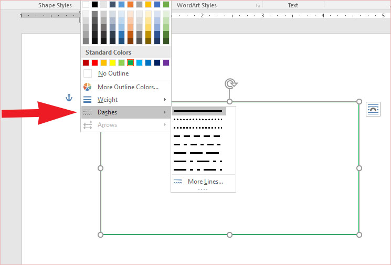The height and width of the screenshot is (265, 391).
Task: Pick the dark red standard color
Action: [x=86, y=62]
